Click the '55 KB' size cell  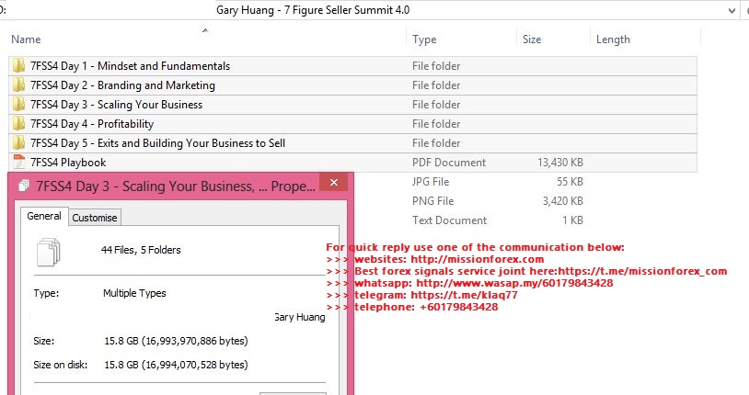tap(570, 182)
